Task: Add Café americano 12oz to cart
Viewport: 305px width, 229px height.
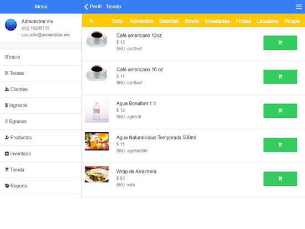Action: tap(280, 43)
